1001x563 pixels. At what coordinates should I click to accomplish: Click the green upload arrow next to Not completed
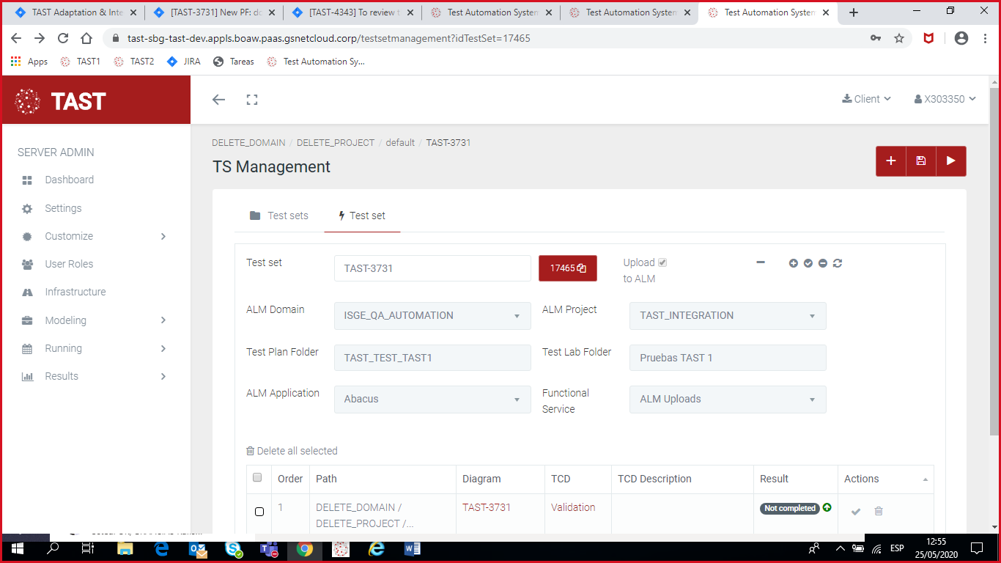[827, 507]
